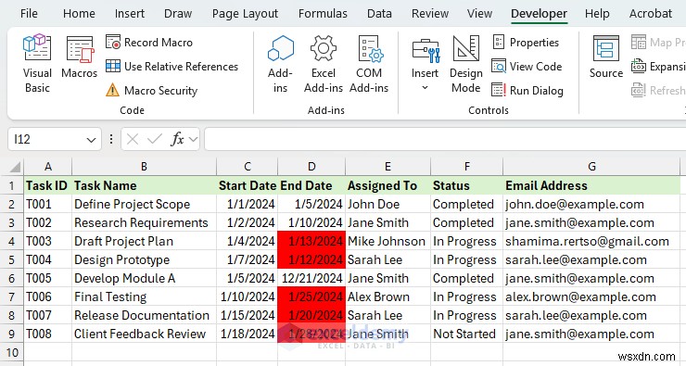Screen dimensions: 686x366
Task: Click cell 'Release Documentation'
Action: (144, 315)
